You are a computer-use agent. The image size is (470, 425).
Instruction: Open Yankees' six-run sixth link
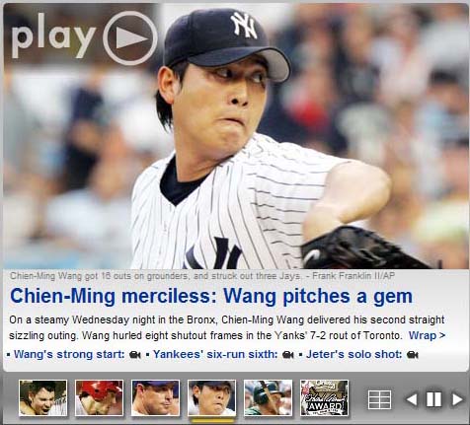215,354
